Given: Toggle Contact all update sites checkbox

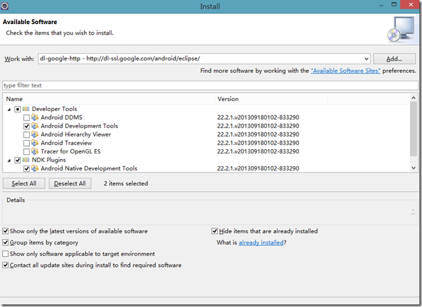Looking at the screenshot, I should [x=5, y=265].
